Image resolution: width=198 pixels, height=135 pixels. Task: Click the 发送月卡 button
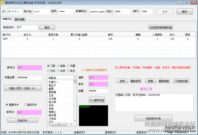tap(22, 121)
